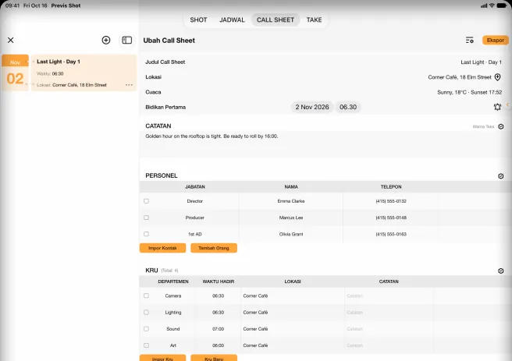Close the call sheet sidebar with X
Viewport: 512px width, 361px height.
(11, 40)
